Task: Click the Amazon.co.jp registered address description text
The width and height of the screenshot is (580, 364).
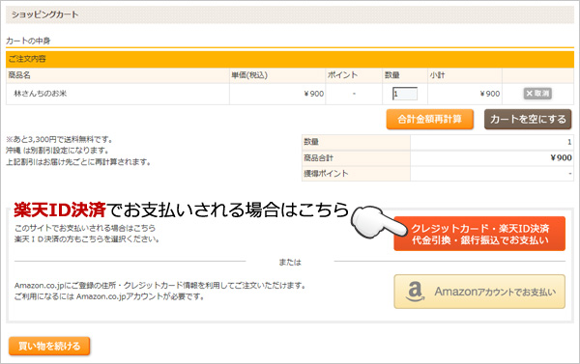Action: pyautogui.click(x=160, y=285)
